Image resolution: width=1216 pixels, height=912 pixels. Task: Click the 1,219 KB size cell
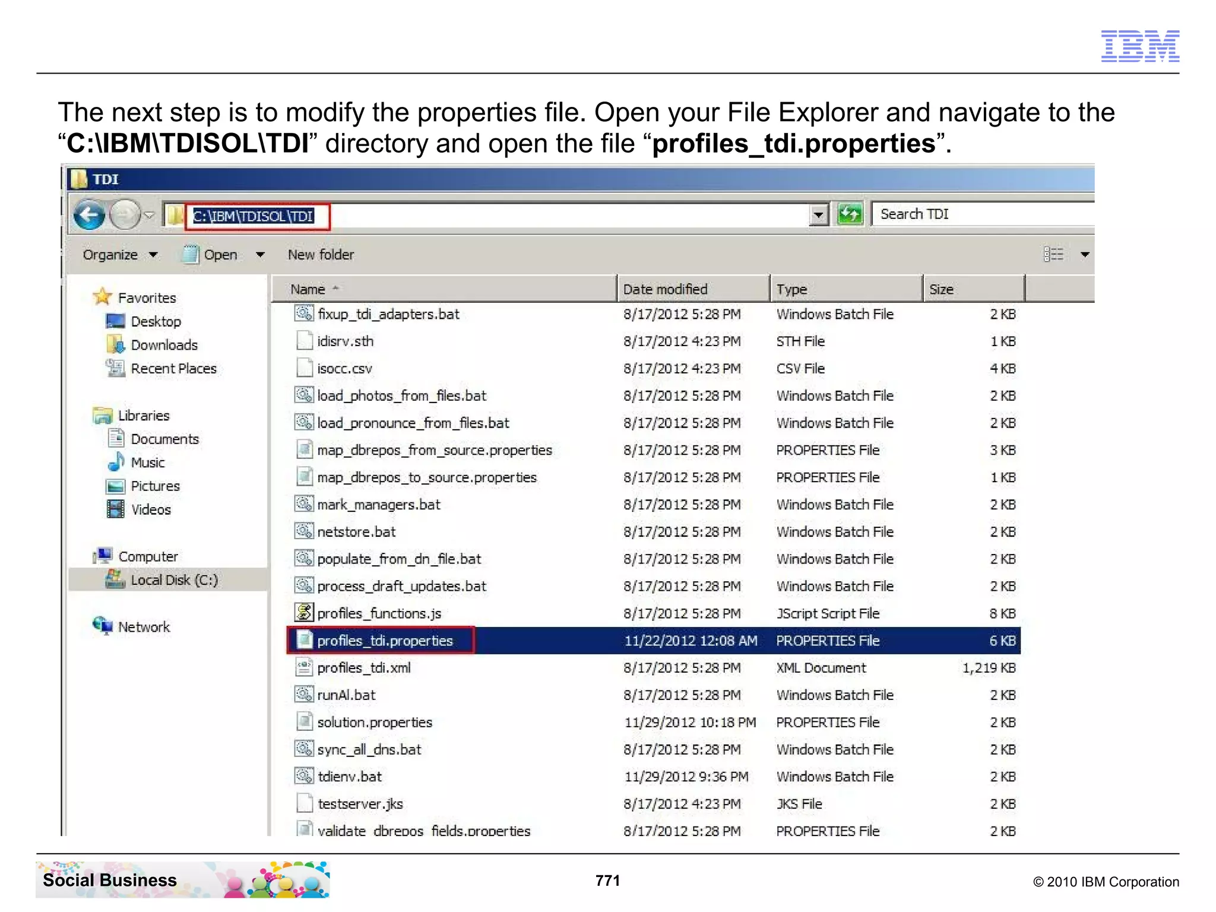(x=989, y=668)
